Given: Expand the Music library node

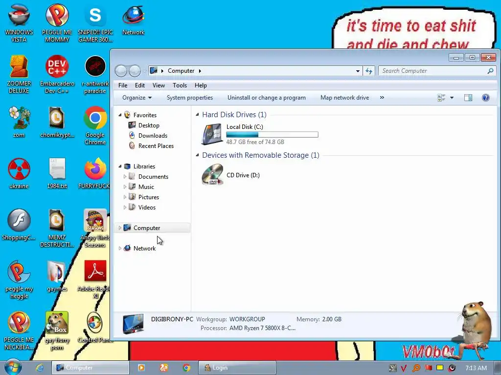Looking at the screenshot, I should [125, 187].
